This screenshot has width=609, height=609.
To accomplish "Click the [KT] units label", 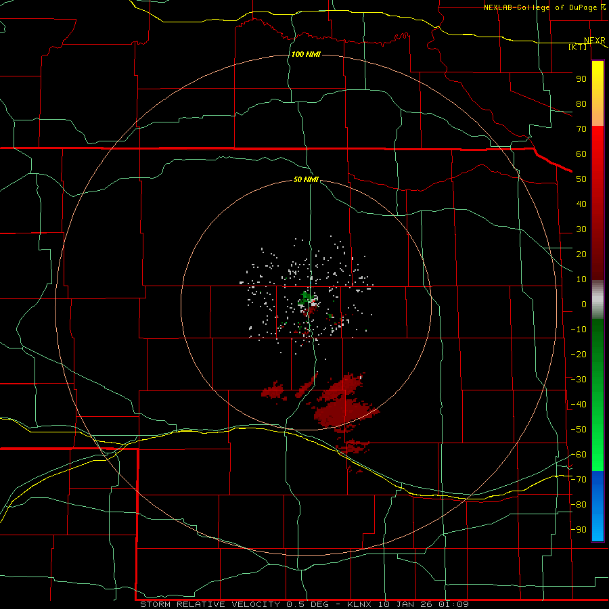I will click(577, 47).
